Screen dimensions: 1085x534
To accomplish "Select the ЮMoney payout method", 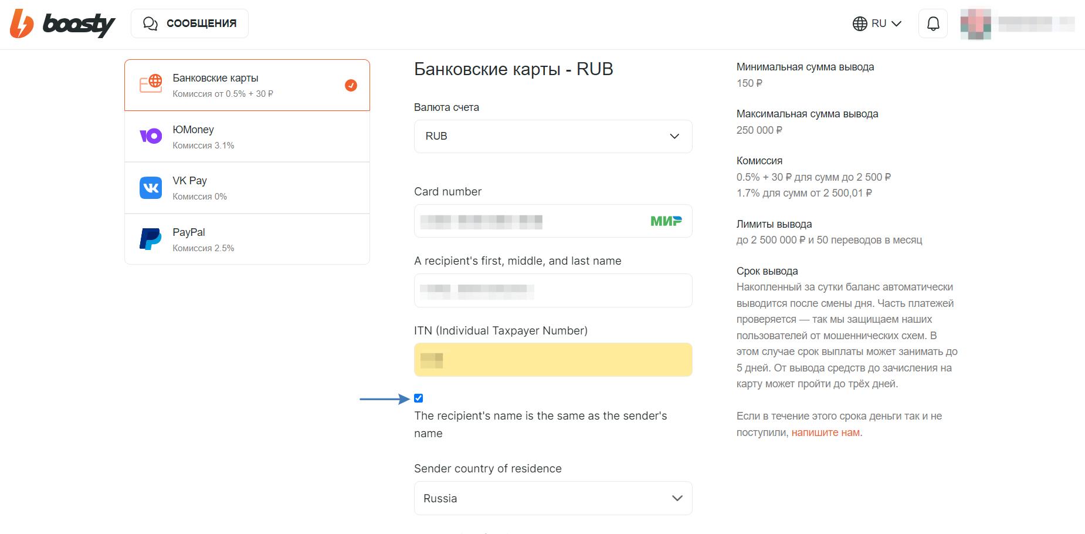I will pyautogui.click(x=247, y=137).
